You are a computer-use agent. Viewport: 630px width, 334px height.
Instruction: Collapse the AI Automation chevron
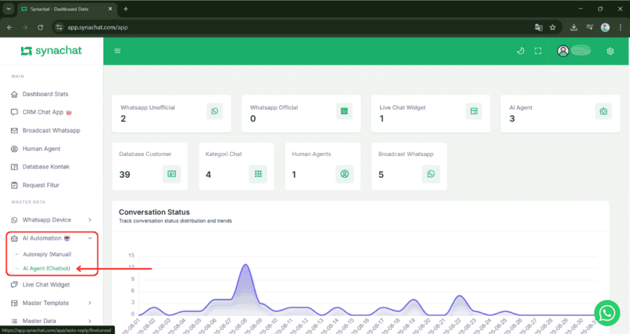click(90, 238)
